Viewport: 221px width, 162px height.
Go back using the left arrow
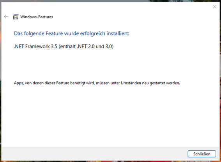pyautogui.click(x=6, y=17)
